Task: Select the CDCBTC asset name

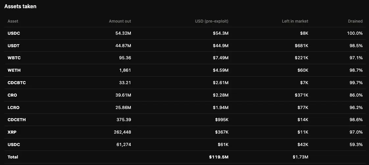Action: (17, 82)
